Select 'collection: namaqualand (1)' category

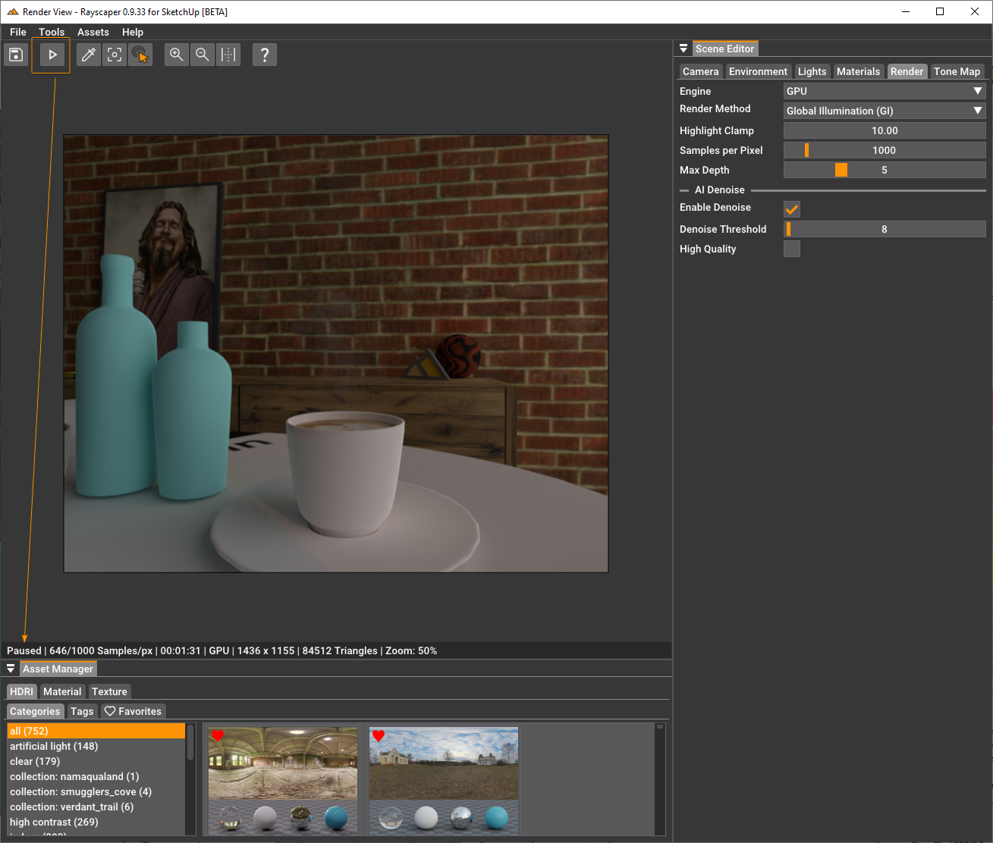coord(96,776)
